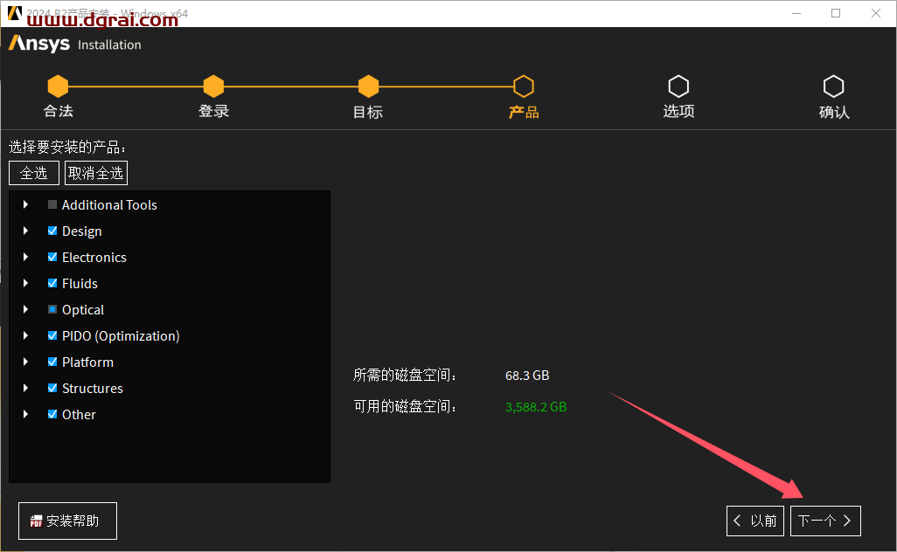
Task: Uncheck the Fluids checkbox
Action: [x=52, y=284]
